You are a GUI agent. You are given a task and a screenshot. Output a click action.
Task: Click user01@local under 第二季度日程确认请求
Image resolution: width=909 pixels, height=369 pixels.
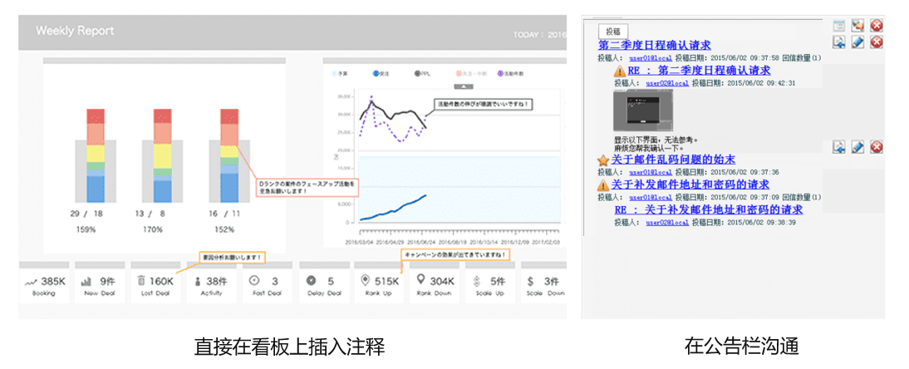coord(651,58)
